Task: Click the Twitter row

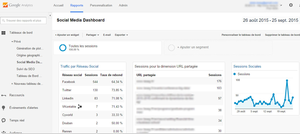Action: (92, 90)
